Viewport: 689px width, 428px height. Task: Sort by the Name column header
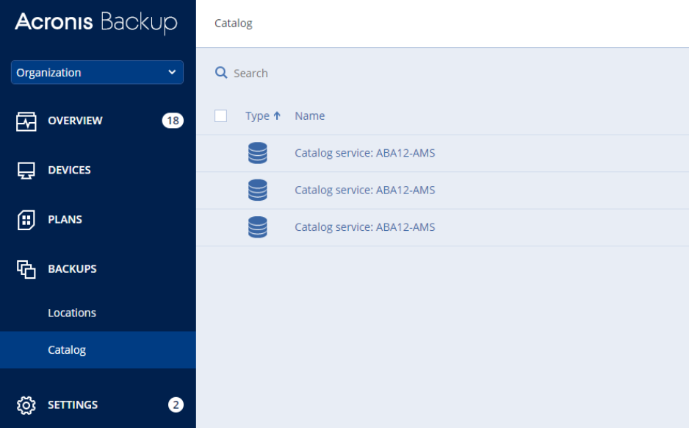click(x=310, y=115)
